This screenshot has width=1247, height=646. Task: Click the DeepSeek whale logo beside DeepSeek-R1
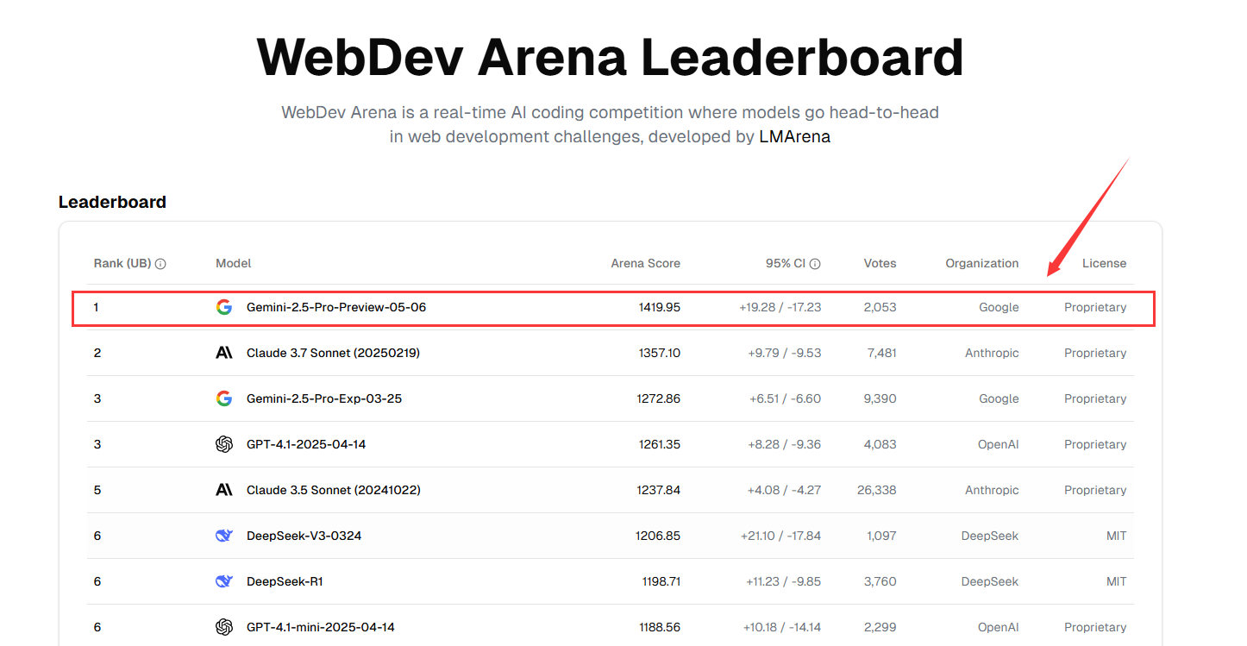pyautogui.click(x=224, y=581)
